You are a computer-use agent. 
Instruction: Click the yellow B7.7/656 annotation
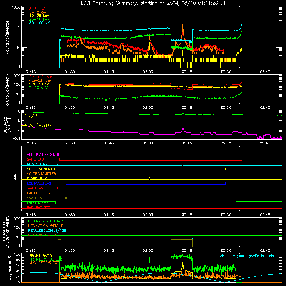point(32,115)
